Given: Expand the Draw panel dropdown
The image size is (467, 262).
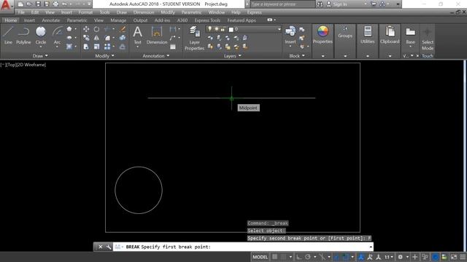Looking at the screenshot, I should point(41,56).
